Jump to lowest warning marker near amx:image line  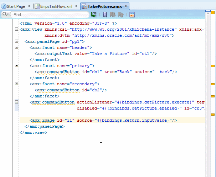point(213,115)
